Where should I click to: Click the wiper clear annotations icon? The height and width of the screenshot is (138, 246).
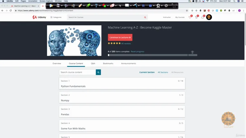tap(135, 6)
